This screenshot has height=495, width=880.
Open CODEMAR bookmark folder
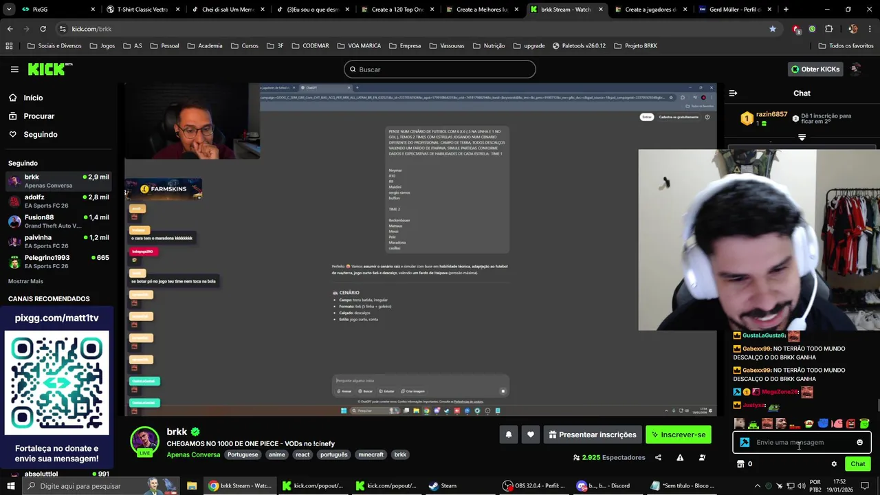(x=309, y=46)
